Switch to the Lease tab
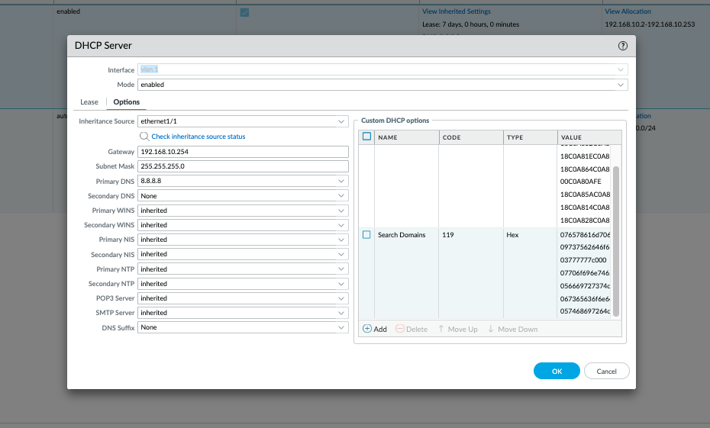The image size is (710, 428). [x=89, y=102]
